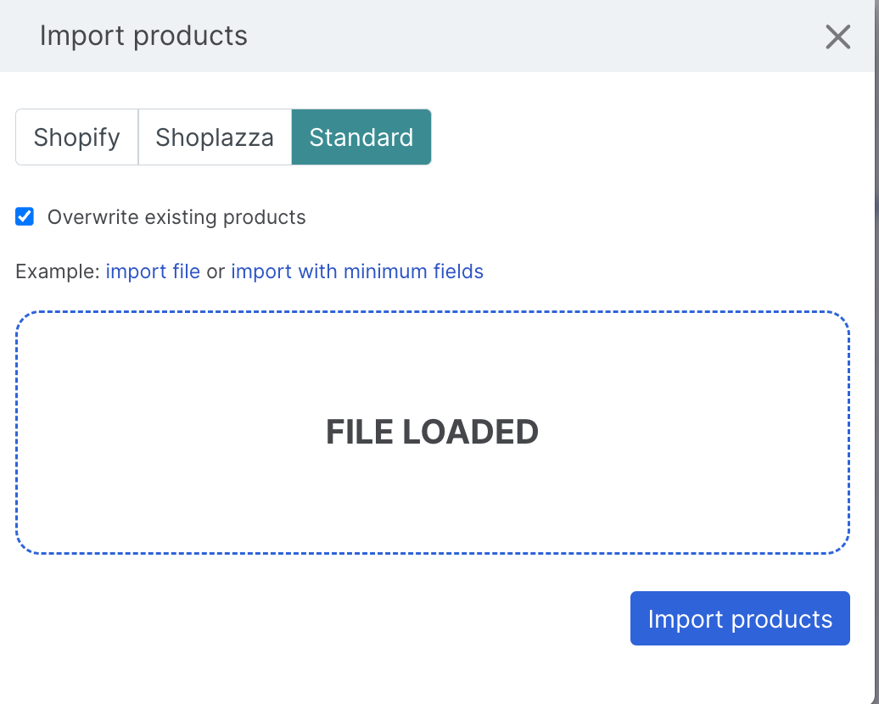The height and width of the screenshot is (704, 879).
Task: Click the word 'or' between example links
Action: pyautogui.click(x=216, y=272)
